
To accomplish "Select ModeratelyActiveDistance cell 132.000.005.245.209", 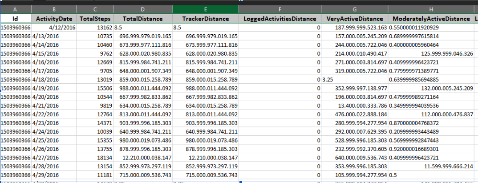I will [x=430, y=89].
